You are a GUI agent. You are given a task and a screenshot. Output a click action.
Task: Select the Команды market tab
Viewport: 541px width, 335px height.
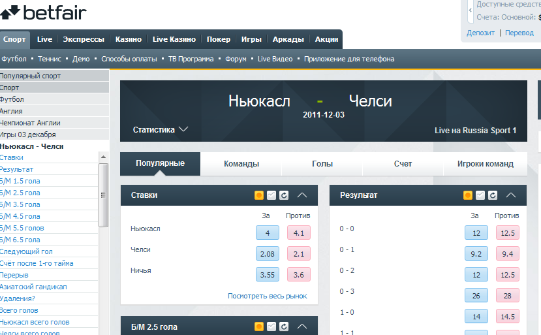[x=241, y=164]
